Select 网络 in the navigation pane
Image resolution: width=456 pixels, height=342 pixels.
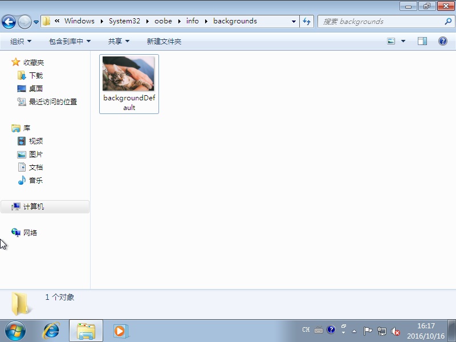[x=30, y=233]
